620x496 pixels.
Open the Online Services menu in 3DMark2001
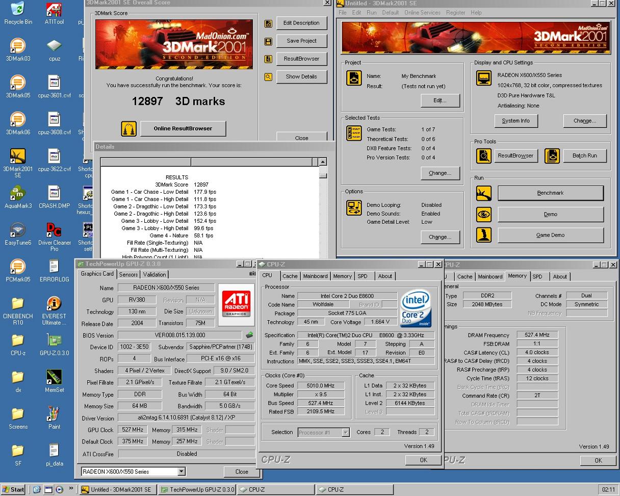pos(423,12)
